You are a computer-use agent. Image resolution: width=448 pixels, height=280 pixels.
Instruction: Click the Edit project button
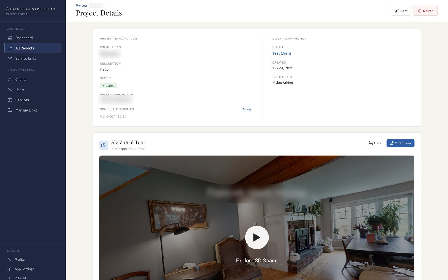(x=401, y=11)
